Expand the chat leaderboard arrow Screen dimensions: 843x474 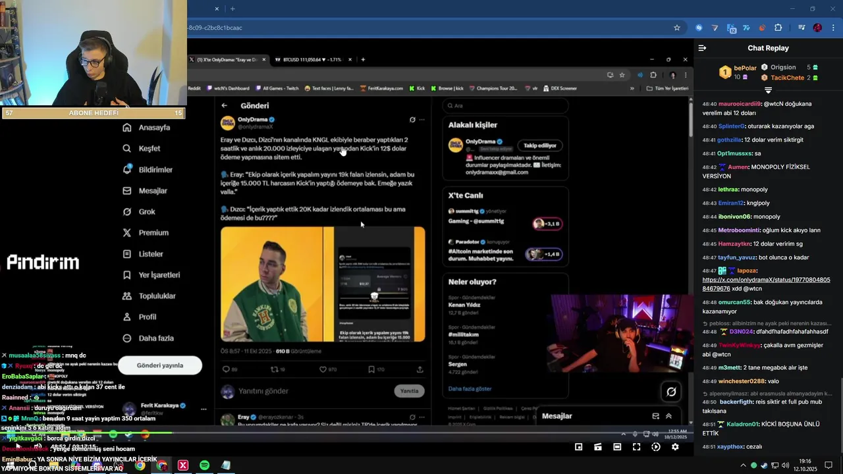768,90
